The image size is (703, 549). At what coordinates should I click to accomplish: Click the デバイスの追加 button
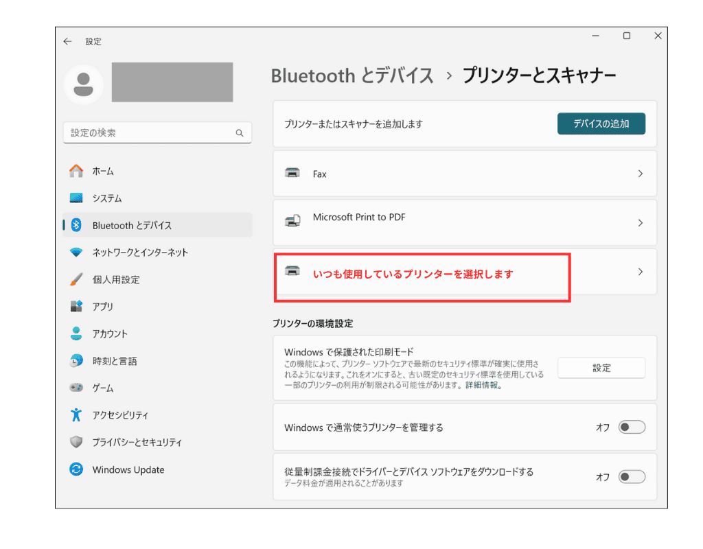[601, 124]
